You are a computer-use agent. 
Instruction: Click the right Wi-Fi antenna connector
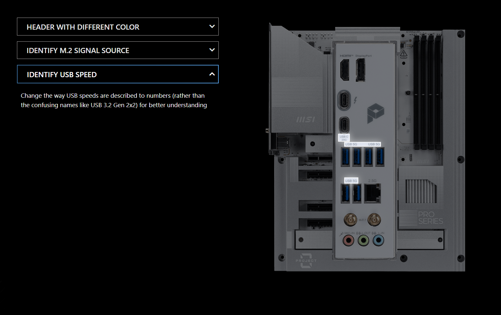374,220
